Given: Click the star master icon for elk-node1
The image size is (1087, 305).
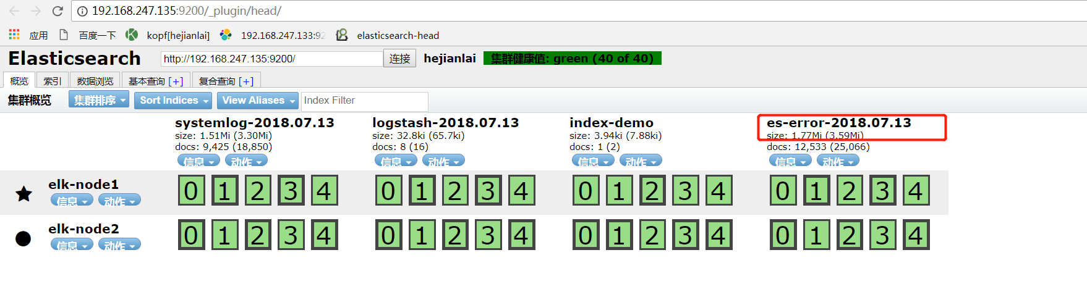Looking at the screenshot, I should tap(23, 194).
